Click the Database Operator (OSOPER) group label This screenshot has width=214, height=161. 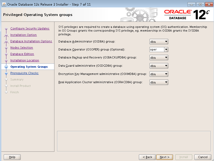tap(92, 49)
